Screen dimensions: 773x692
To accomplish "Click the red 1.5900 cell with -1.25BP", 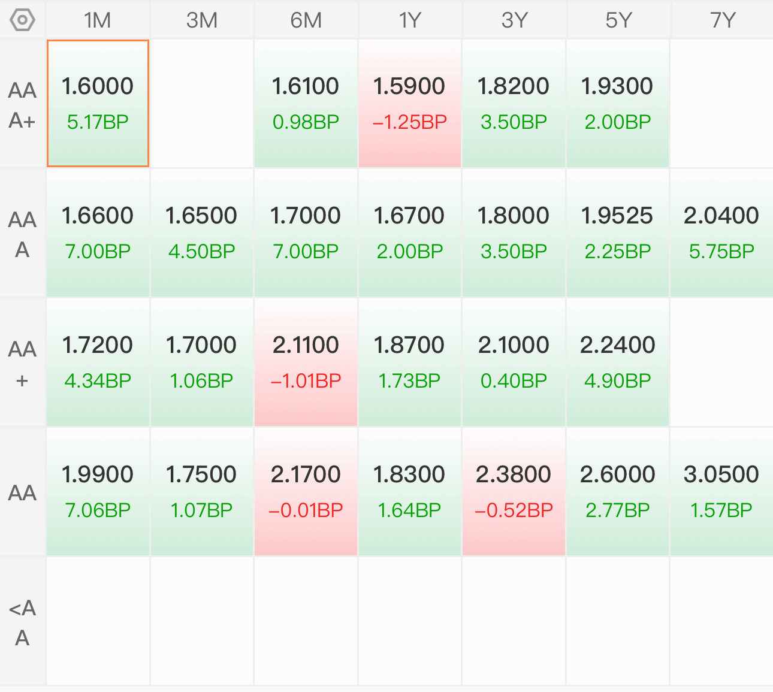I will click(410, 103).
